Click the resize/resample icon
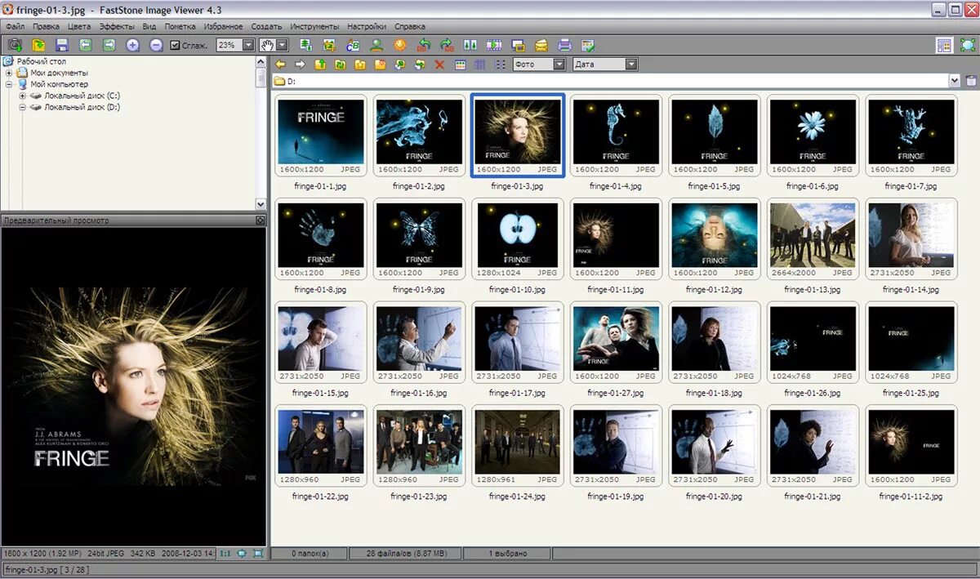Screen dimensions: 980x579 306,45
